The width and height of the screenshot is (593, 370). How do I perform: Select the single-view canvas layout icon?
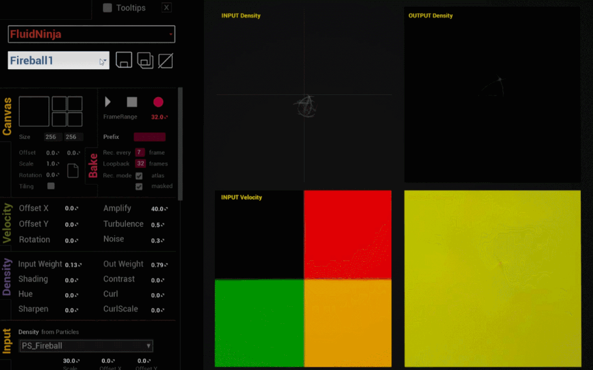pos(34,111)
